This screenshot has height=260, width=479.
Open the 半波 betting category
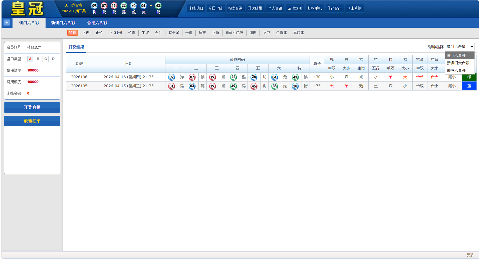click(x=145, y=33)
